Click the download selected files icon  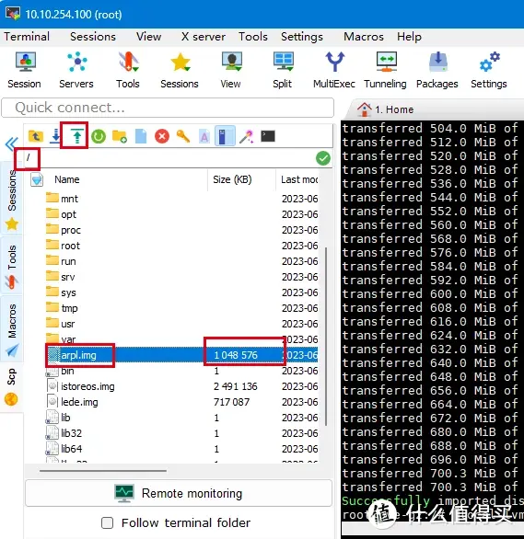pyautogui.click(x=55, y=136)
